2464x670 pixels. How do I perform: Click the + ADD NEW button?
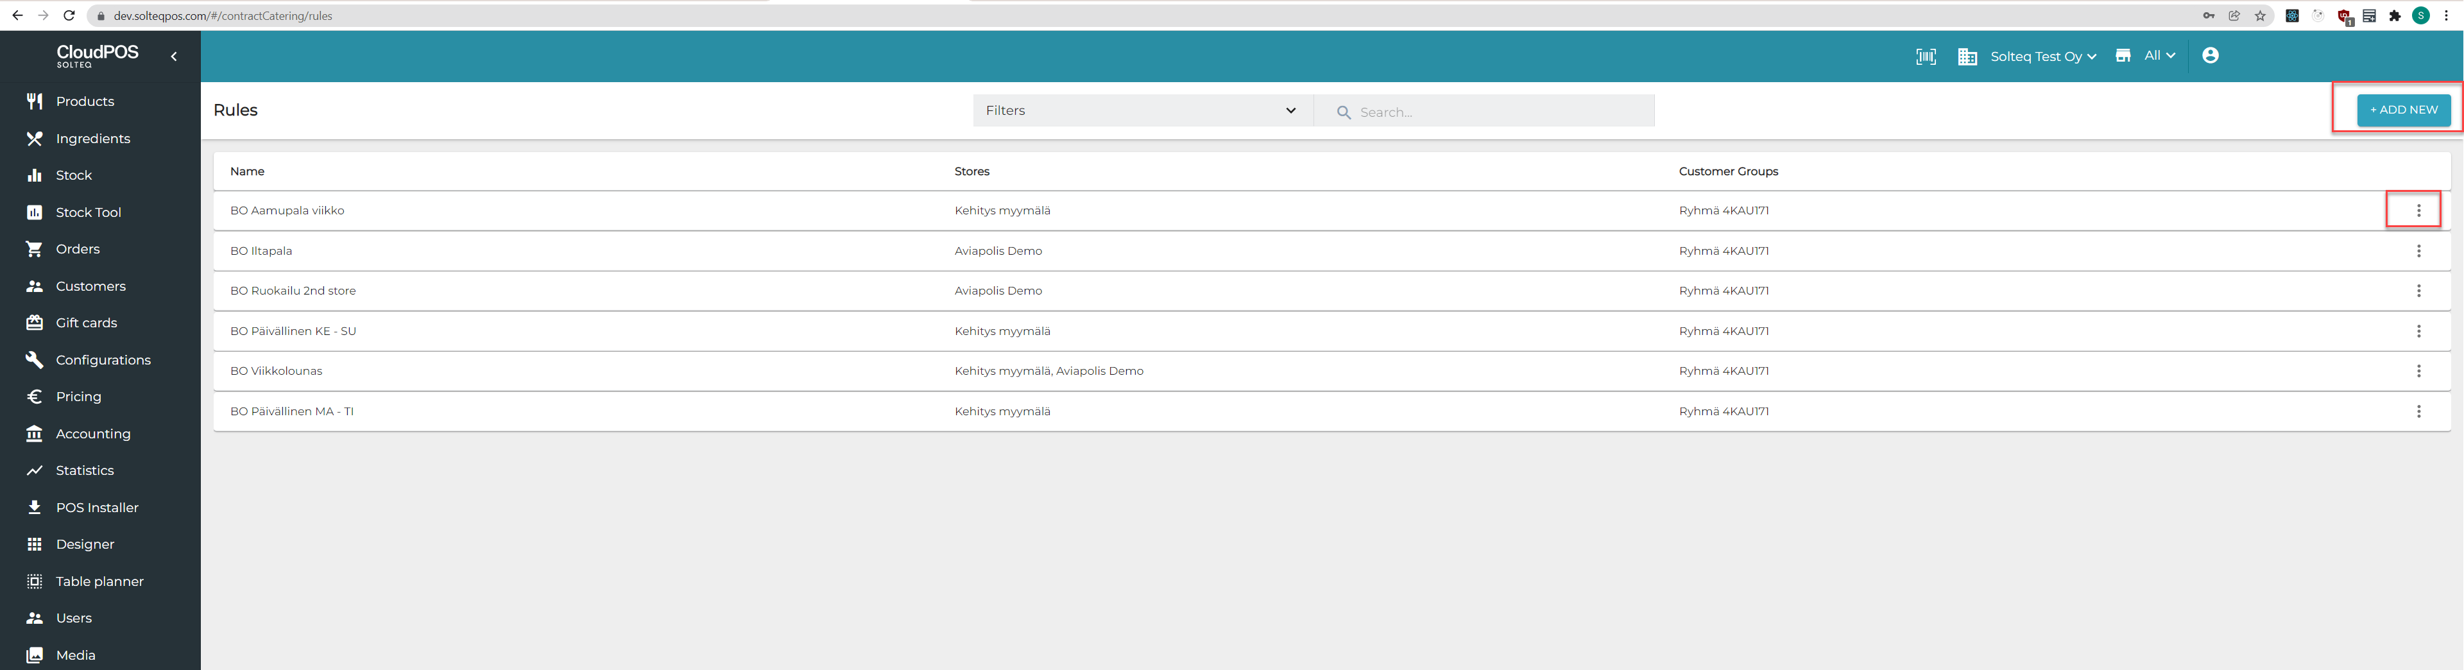[x=2403, y=110]
